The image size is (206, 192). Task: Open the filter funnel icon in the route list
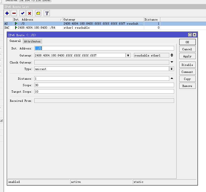(x=47, y=13)
